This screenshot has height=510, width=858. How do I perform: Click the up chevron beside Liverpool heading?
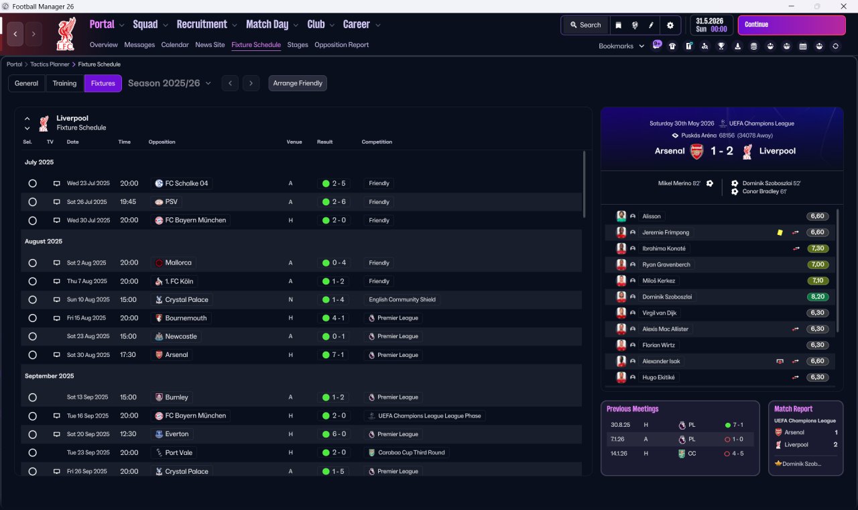pos(27,118)
